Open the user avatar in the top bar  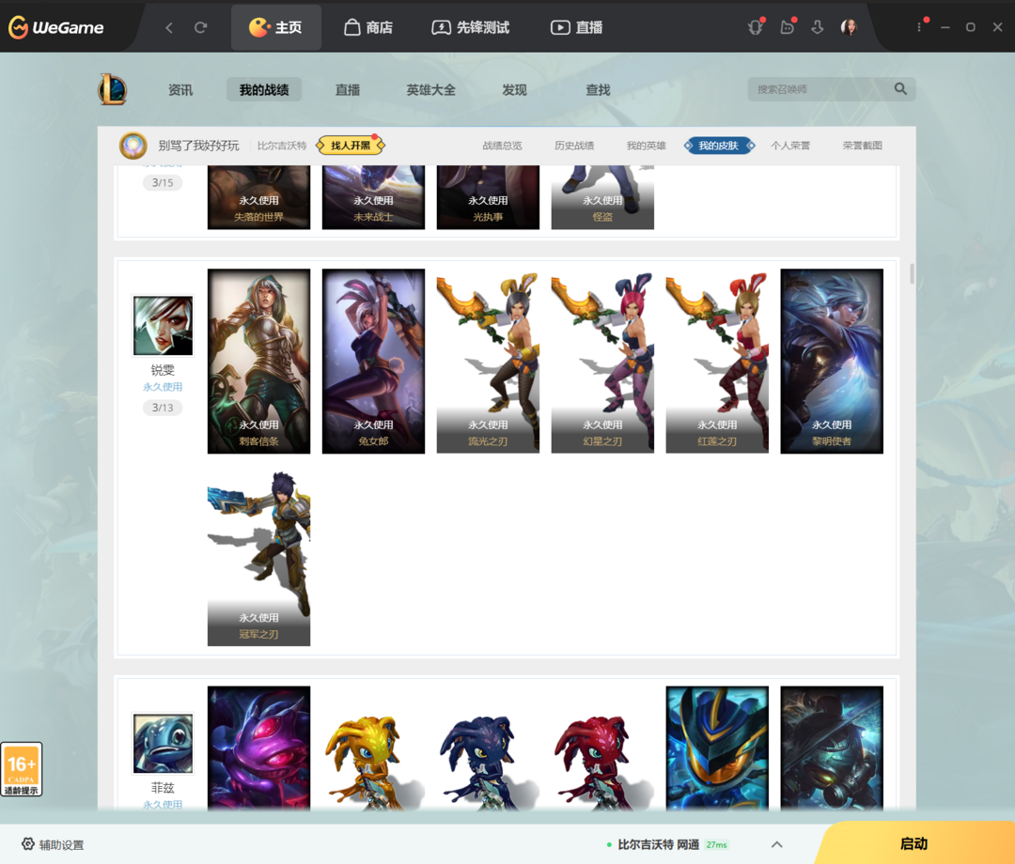pyautogui.click(x=849, y=27)
